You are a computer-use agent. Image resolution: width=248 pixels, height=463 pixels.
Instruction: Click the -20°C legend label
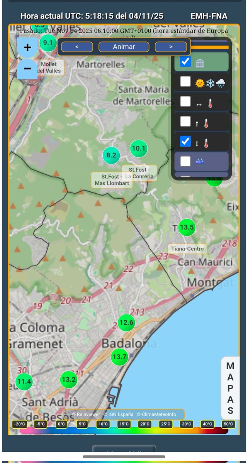click(19, 424)
